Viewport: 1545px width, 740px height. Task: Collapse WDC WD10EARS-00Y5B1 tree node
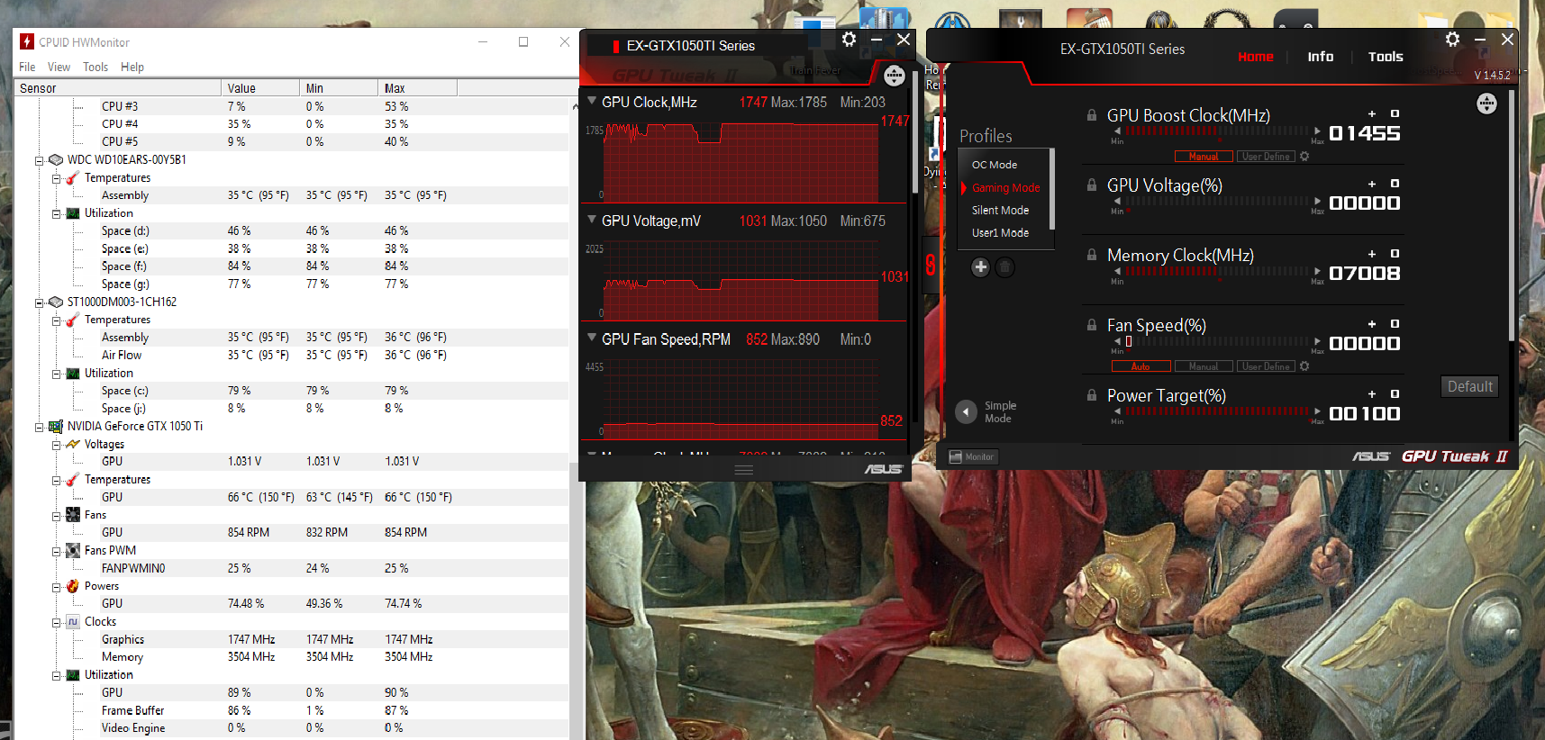pos(39,160)
